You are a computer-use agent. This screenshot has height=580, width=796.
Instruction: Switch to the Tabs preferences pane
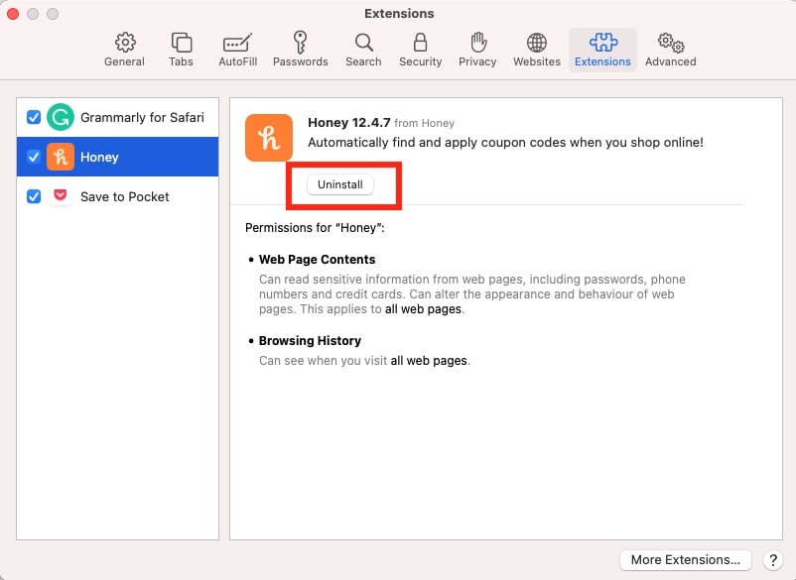coord(181,50)
